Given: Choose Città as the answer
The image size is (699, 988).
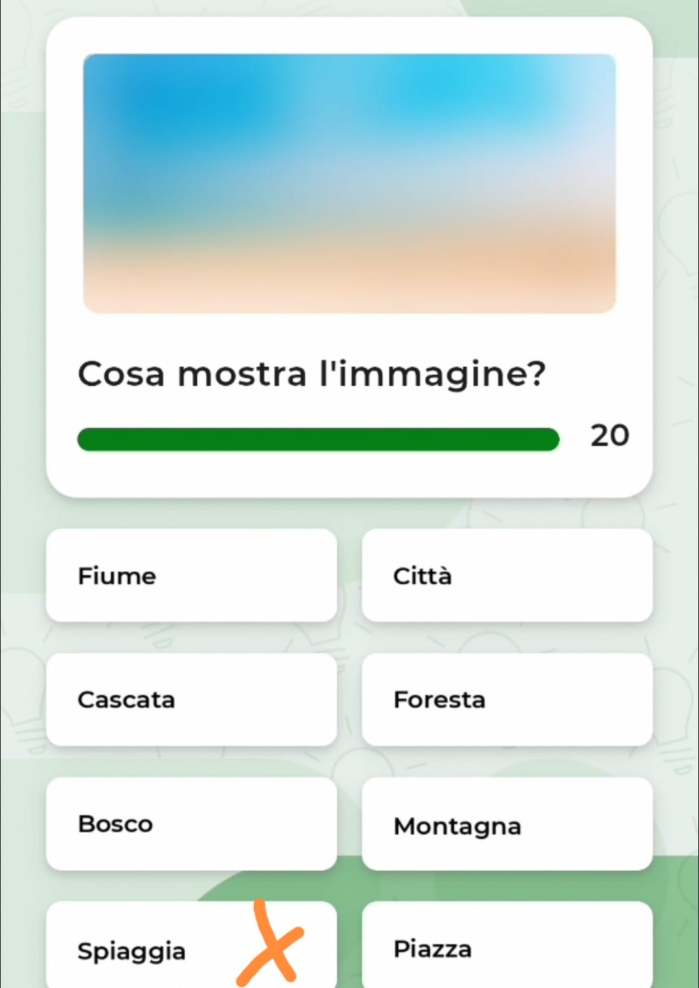Looking at the screenshot, I should [x=507, y=575].
